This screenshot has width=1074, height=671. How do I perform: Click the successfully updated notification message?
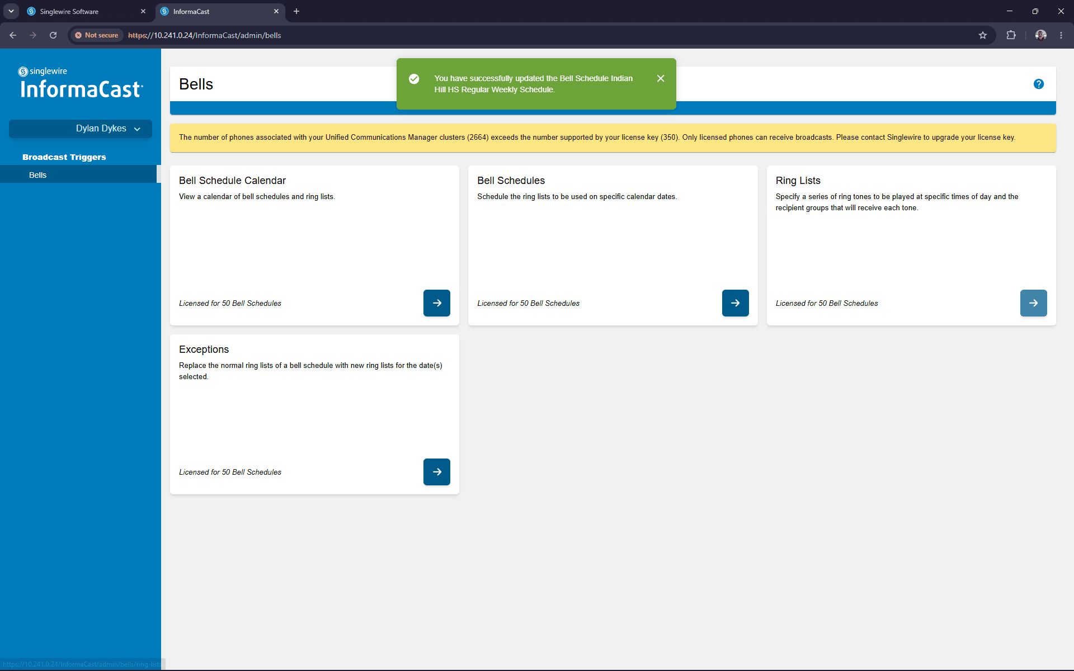click(533, 84)
